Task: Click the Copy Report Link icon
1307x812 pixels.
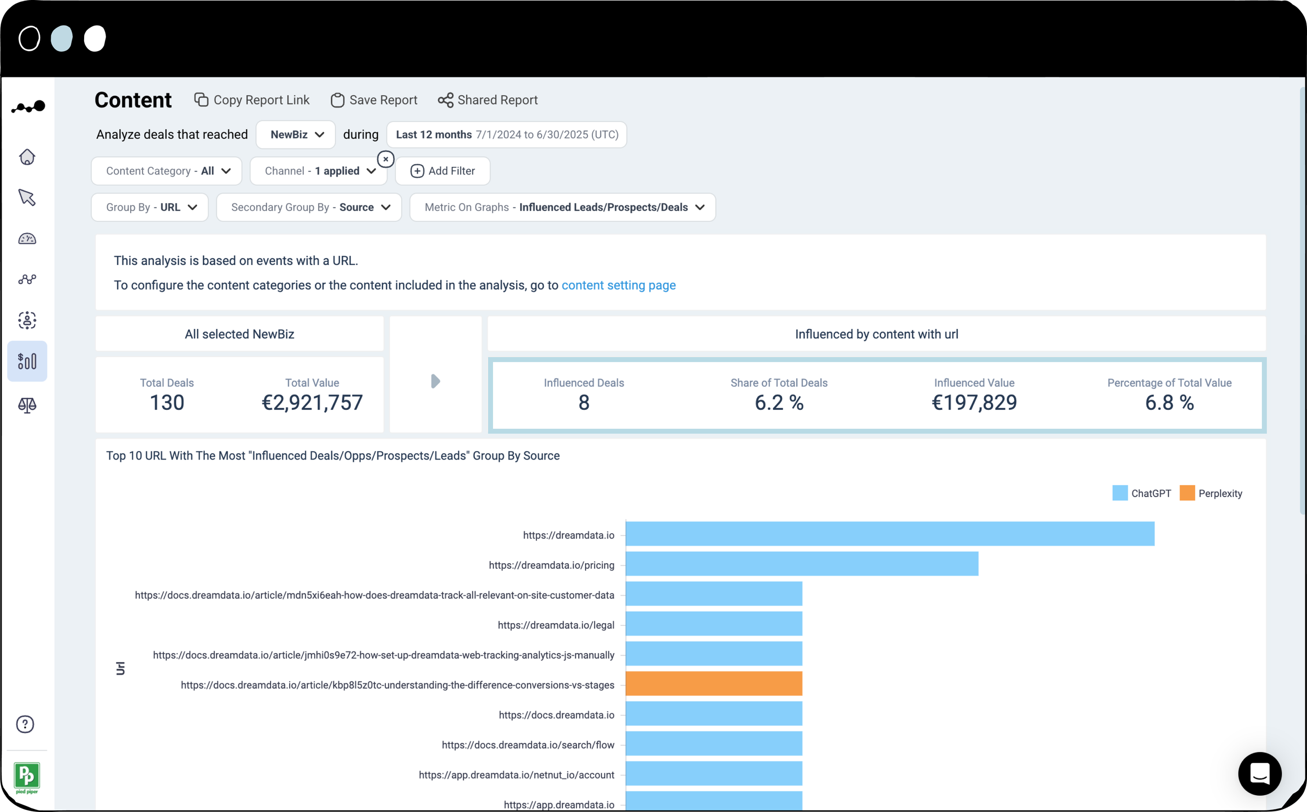Action: pyautogui.click(x=201, y=100)
